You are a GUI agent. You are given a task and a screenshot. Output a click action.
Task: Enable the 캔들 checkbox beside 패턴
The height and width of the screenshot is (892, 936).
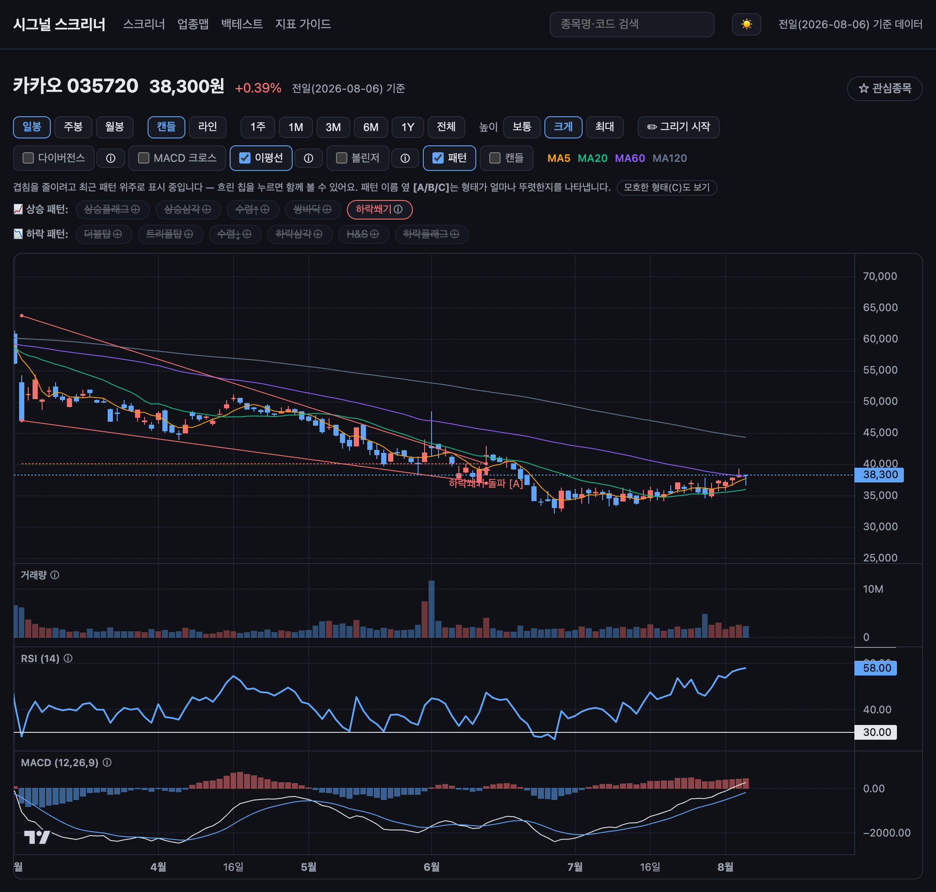[494, 158]
